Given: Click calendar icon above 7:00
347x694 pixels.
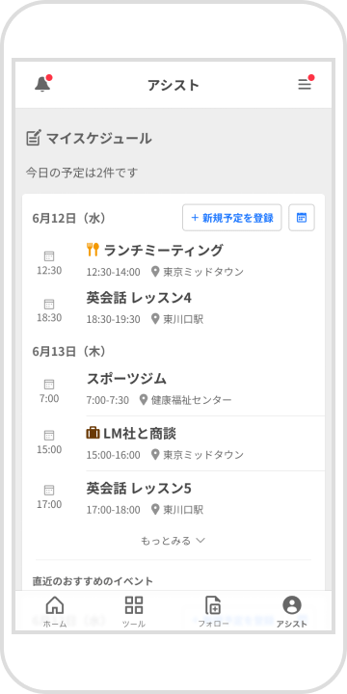Looking at the screenshot, I should pos(49,385).
